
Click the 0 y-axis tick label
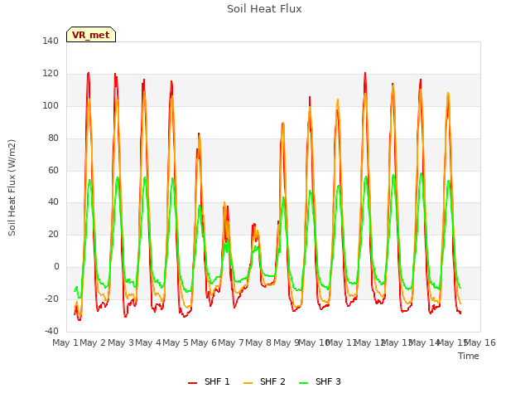(56, 267)
